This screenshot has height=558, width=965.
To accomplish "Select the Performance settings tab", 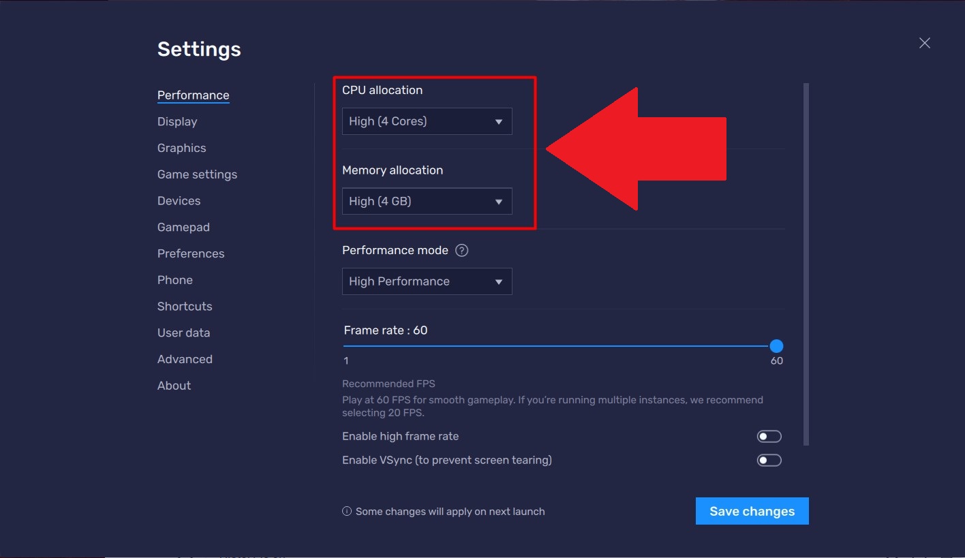I will click(x=193, y=95).
